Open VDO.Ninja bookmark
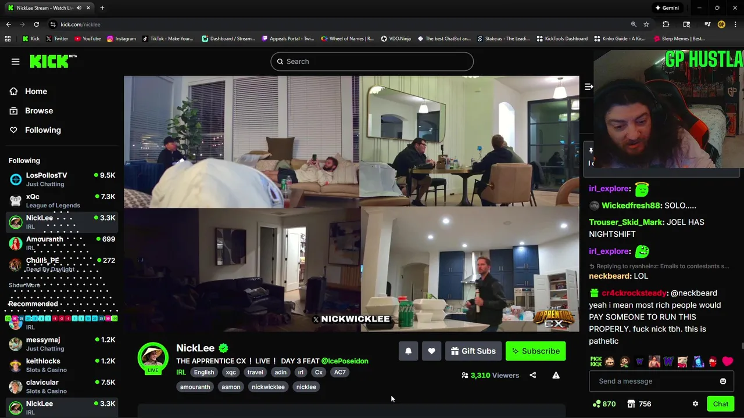 [x=396, y=39]
